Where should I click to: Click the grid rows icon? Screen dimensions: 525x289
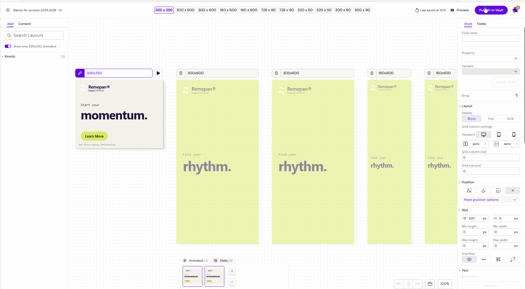pos(497,144)
